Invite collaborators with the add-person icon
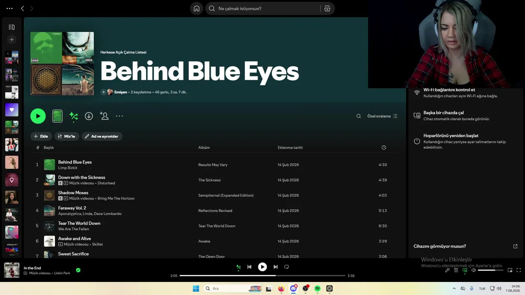The height and width of the screenshot is (295, 525). click(x=104, y=116)
